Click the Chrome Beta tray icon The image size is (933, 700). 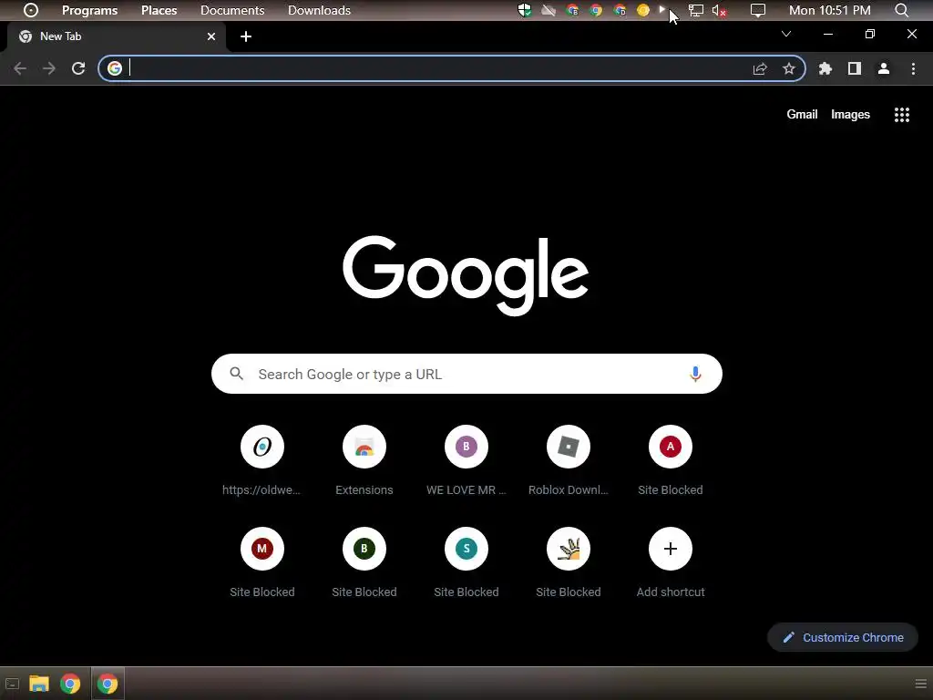tap(572, 10)
